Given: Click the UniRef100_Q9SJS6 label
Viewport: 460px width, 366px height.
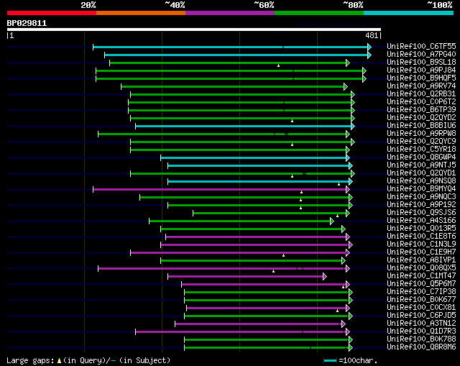Looking at the screenshot, I should 421,213.
